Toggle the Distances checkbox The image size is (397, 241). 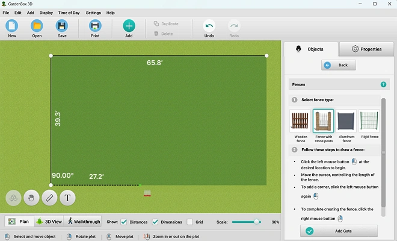123,222
